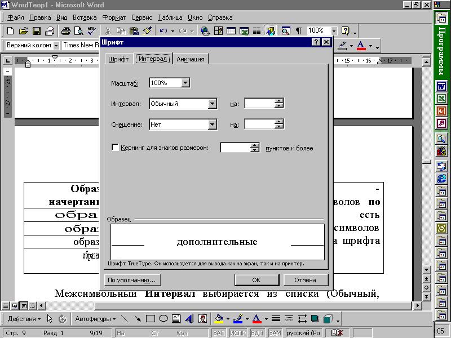Click the Смещение 'на' value field
This screenshot has height=338, width=451.
[260, 124]
